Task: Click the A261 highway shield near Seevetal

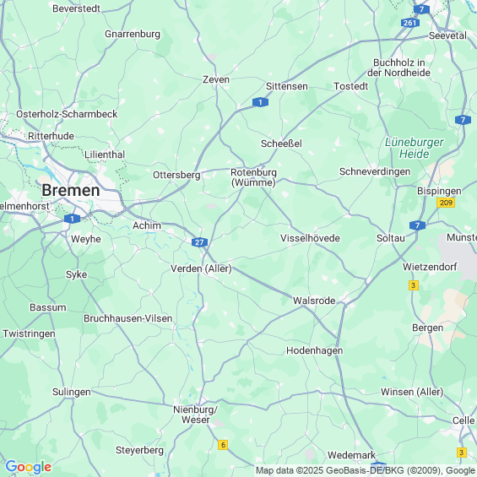Action: coord(410,23)
